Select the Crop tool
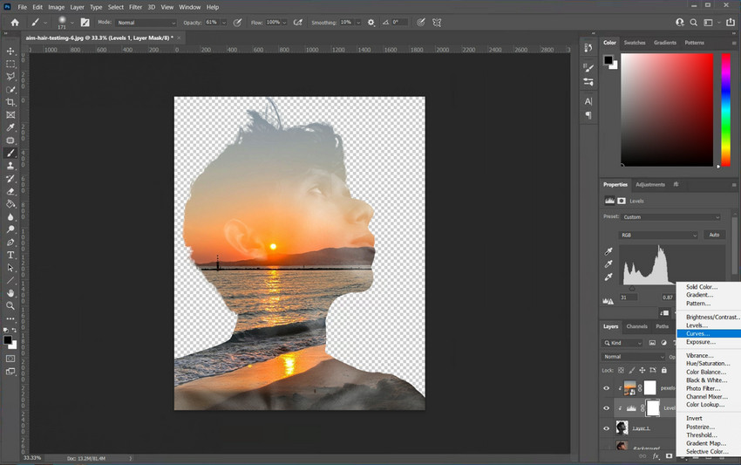 pyautogui.click(x=10, y=102)
